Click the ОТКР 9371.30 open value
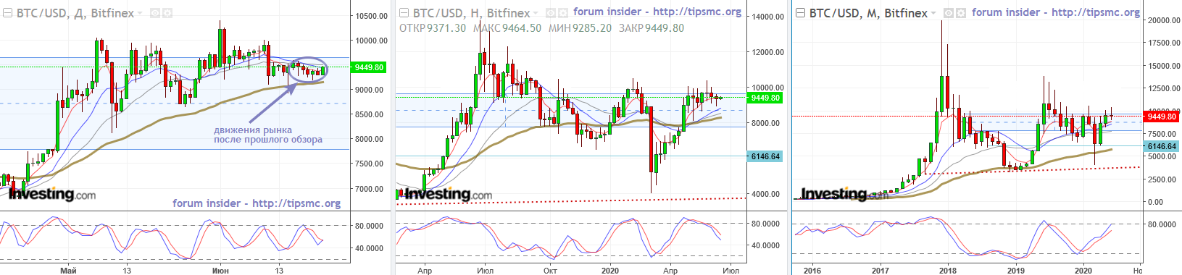 [x=433, y=28]
